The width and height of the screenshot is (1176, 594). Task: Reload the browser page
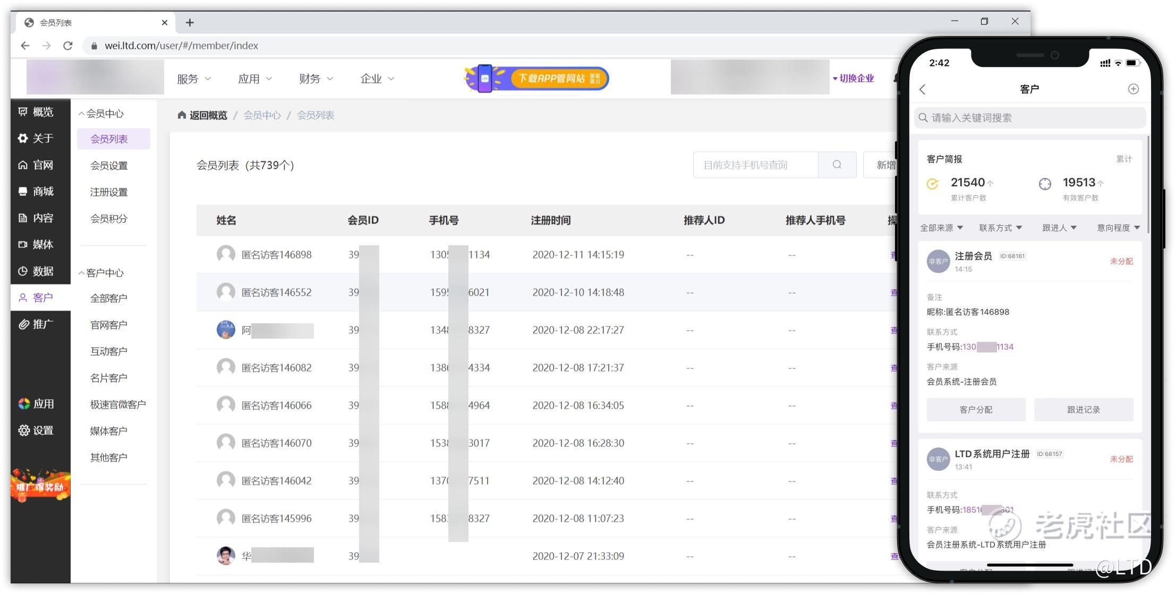point(67,46)
